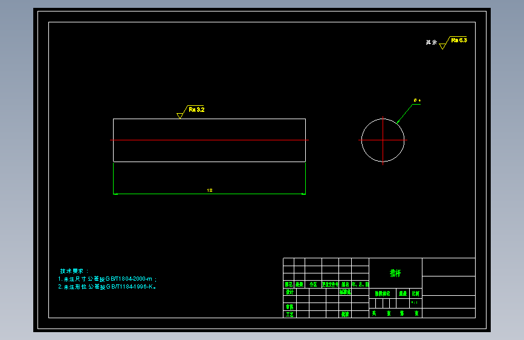Select the 技术要求 heading text

(x=74, y=271)
